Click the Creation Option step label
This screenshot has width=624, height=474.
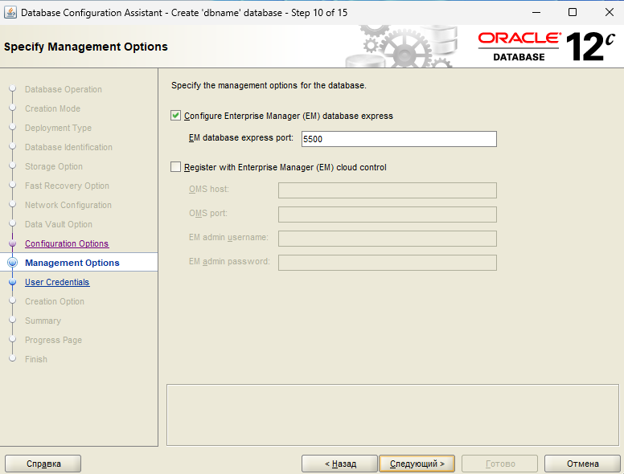[55, 301]
